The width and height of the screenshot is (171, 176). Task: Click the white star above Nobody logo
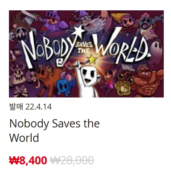[x=79, y=30]
